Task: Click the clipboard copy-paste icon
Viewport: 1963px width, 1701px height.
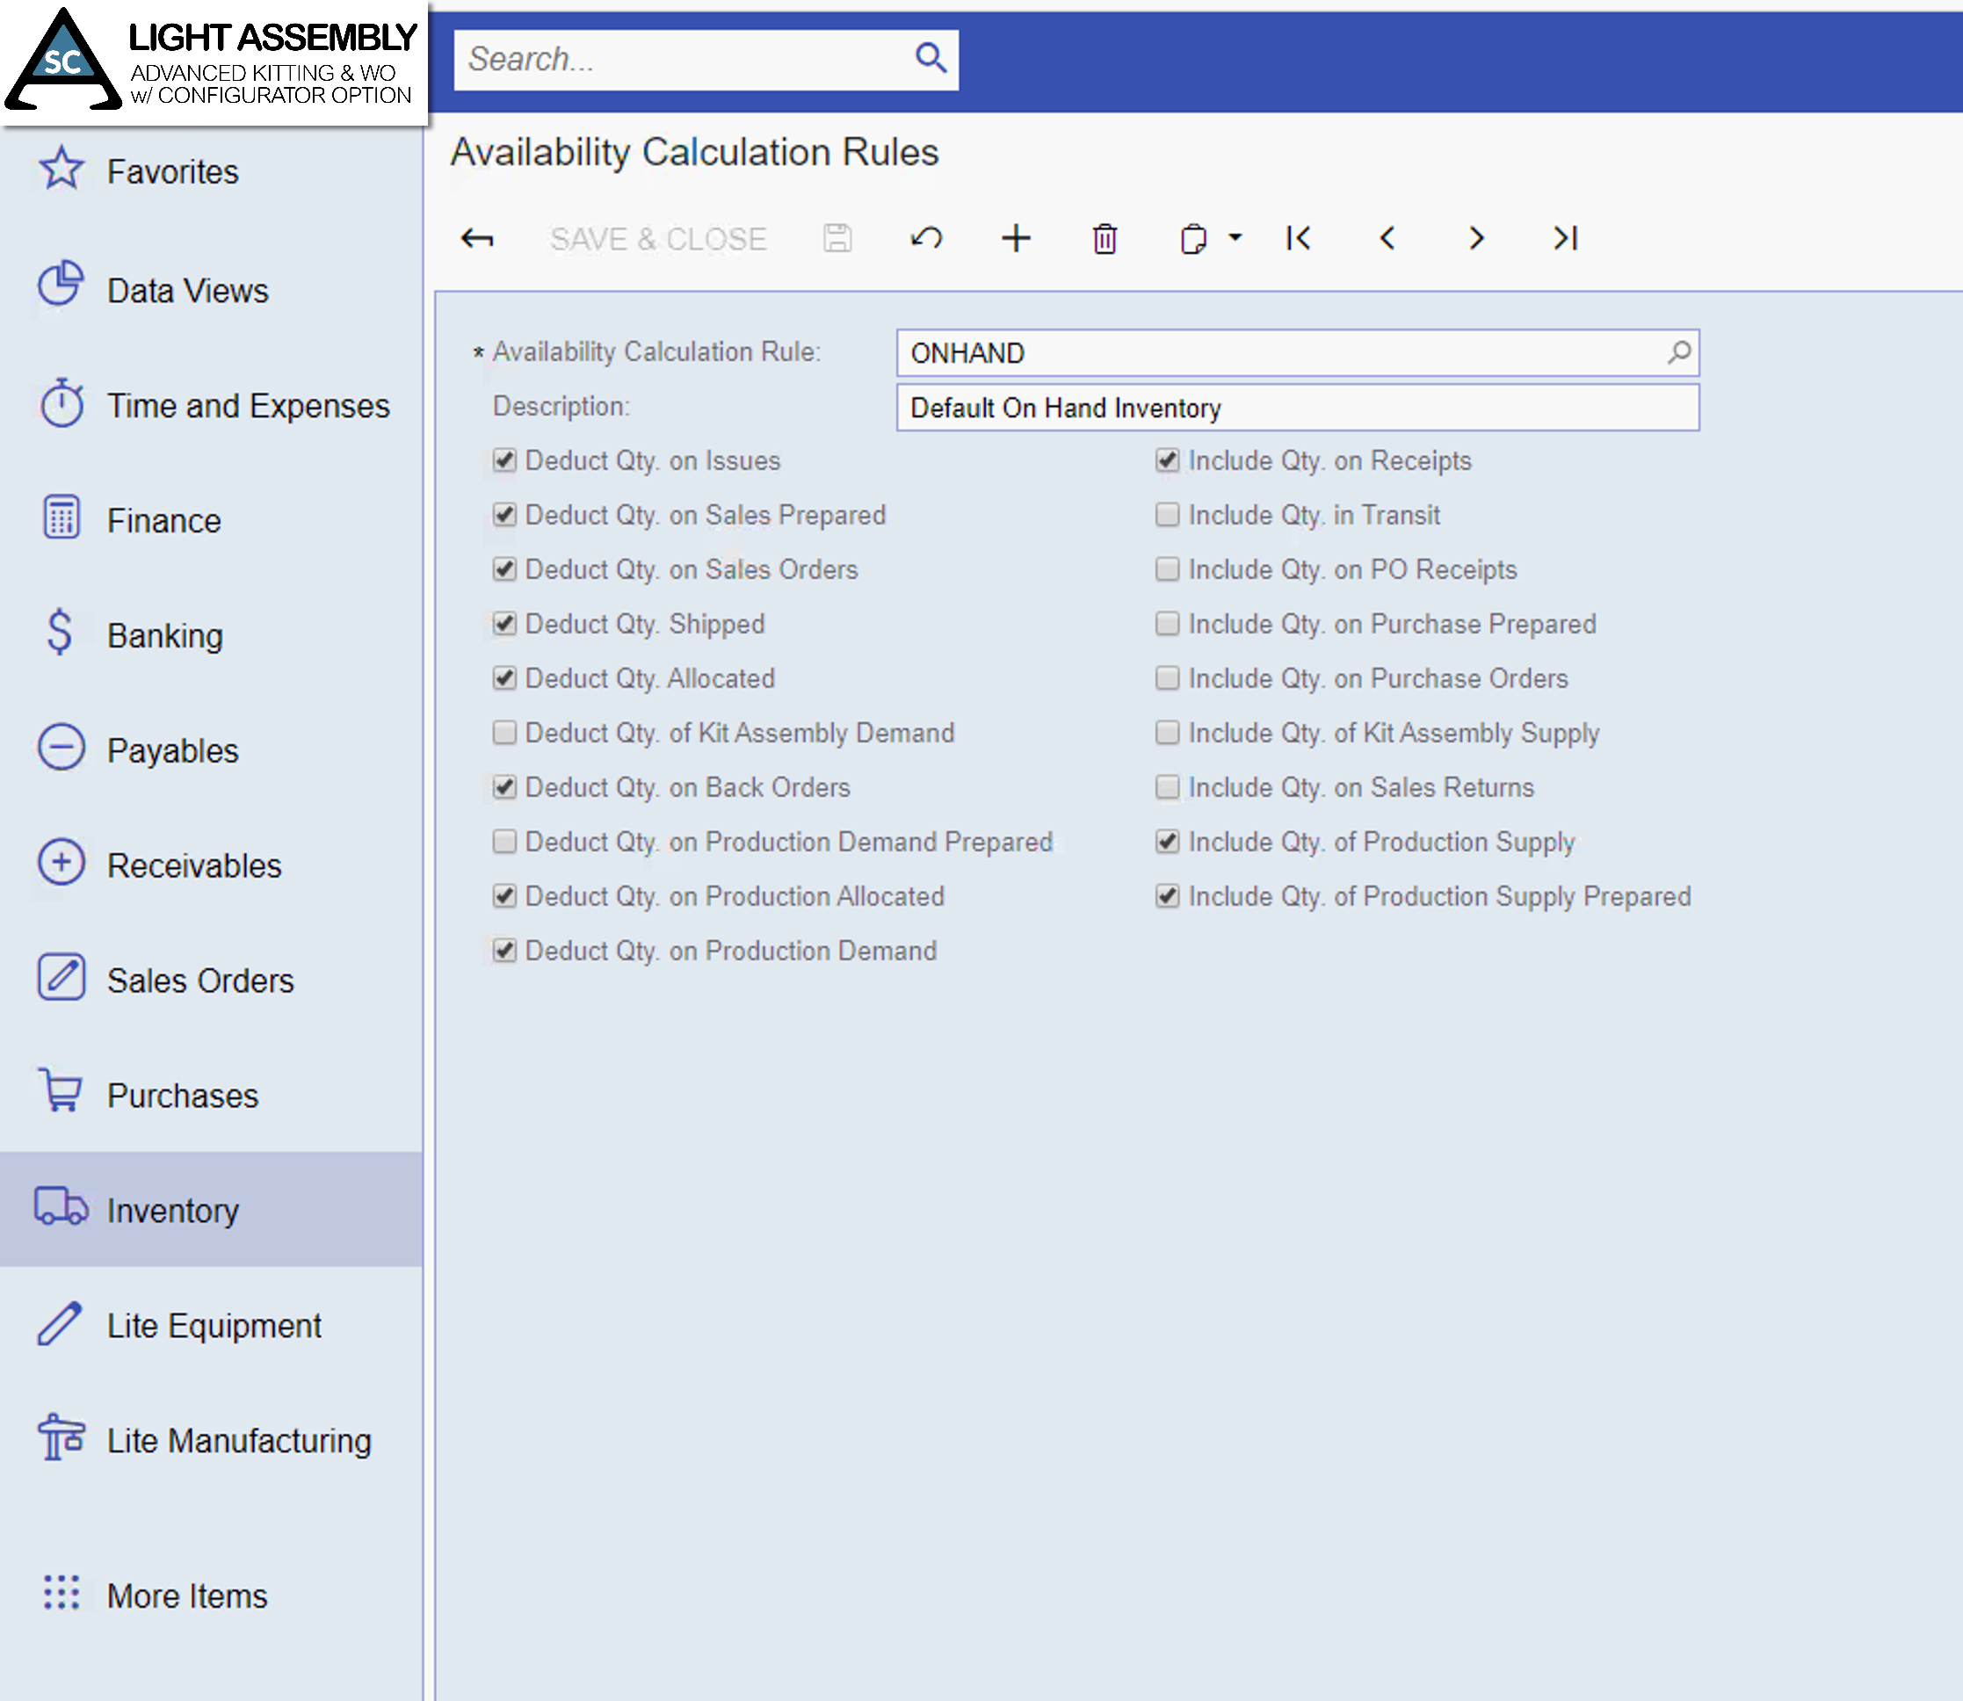Action: point(1193,238)
